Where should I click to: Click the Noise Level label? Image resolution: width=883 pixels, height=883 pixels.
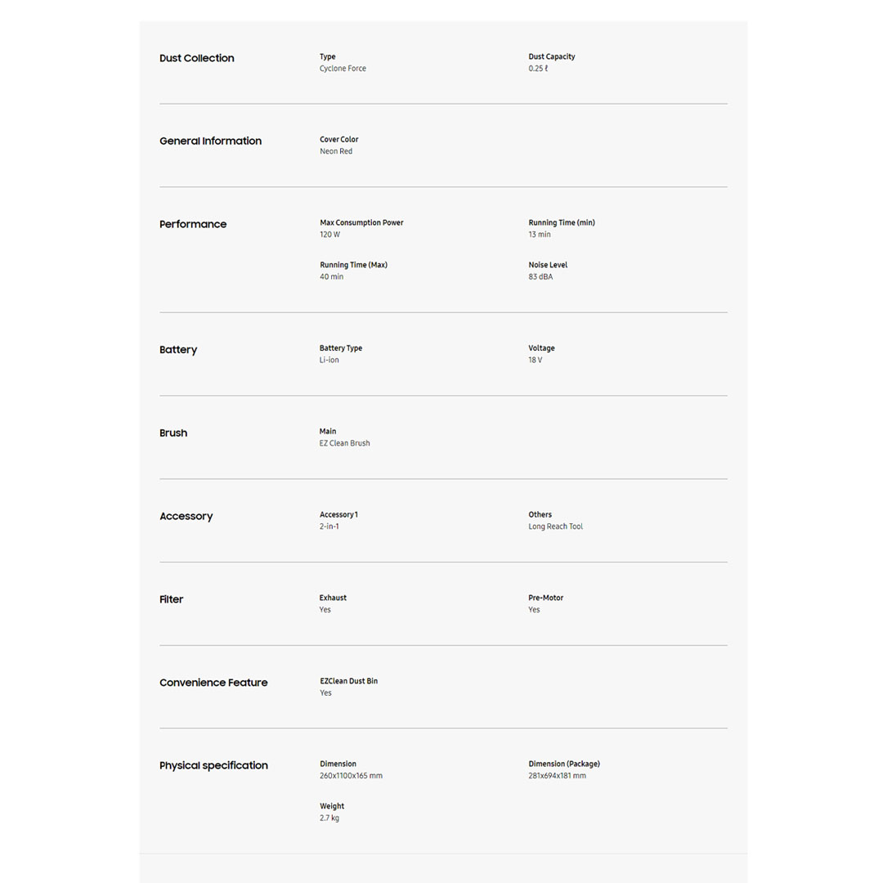point(548,265)
